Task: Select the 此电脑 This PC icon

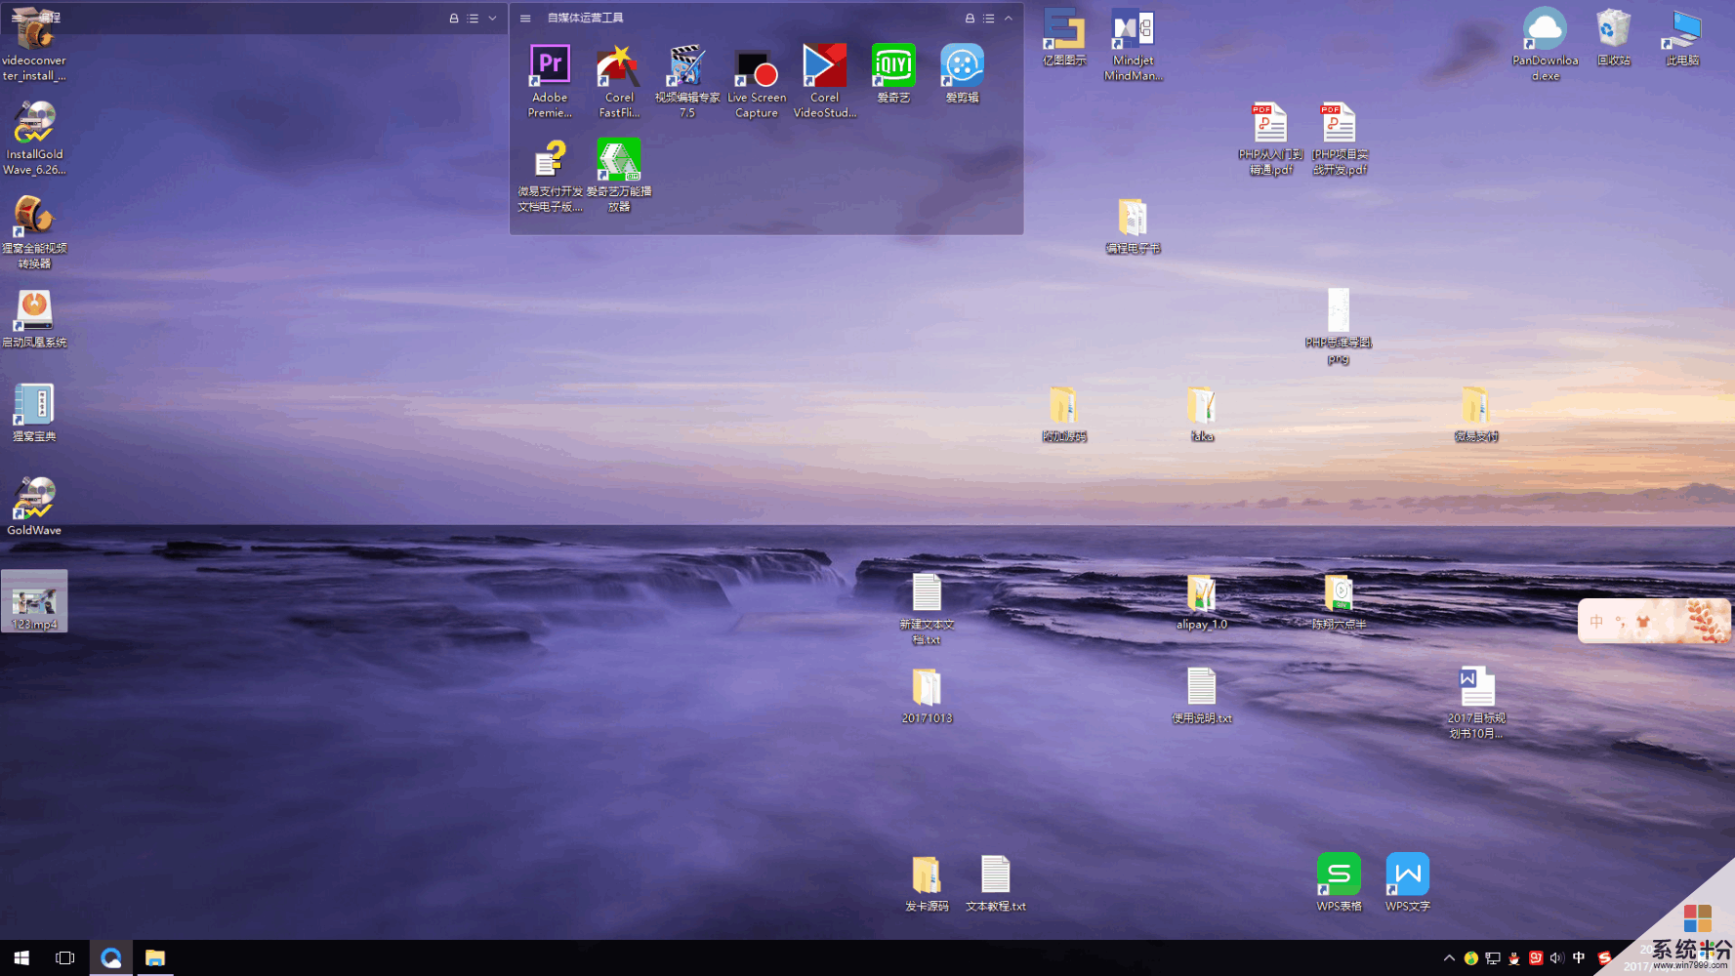Action: 1682,36
